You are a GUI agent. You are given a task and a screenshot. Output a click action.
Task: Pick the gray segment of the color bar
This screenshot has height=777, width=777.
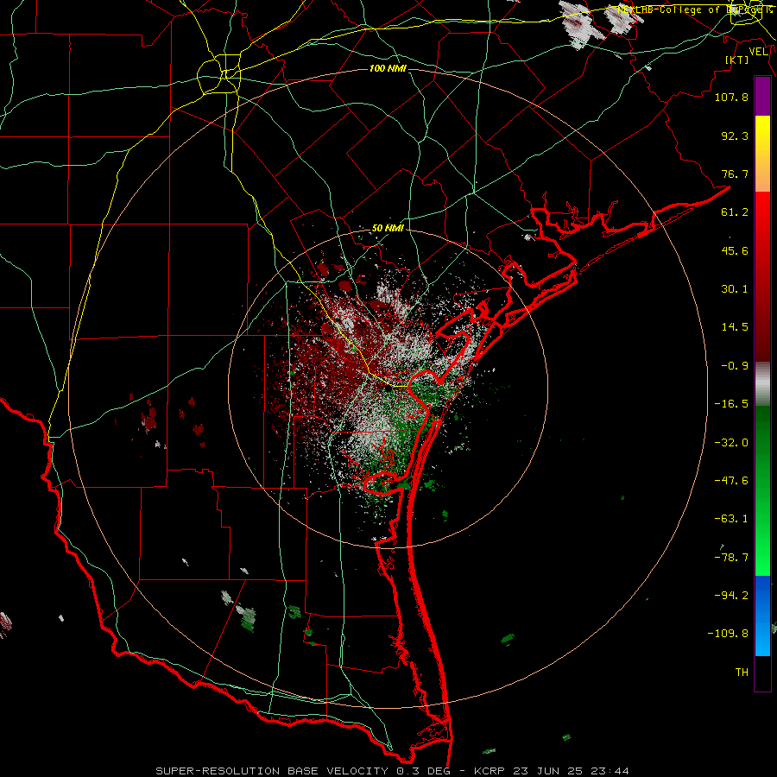pos(762,384)
